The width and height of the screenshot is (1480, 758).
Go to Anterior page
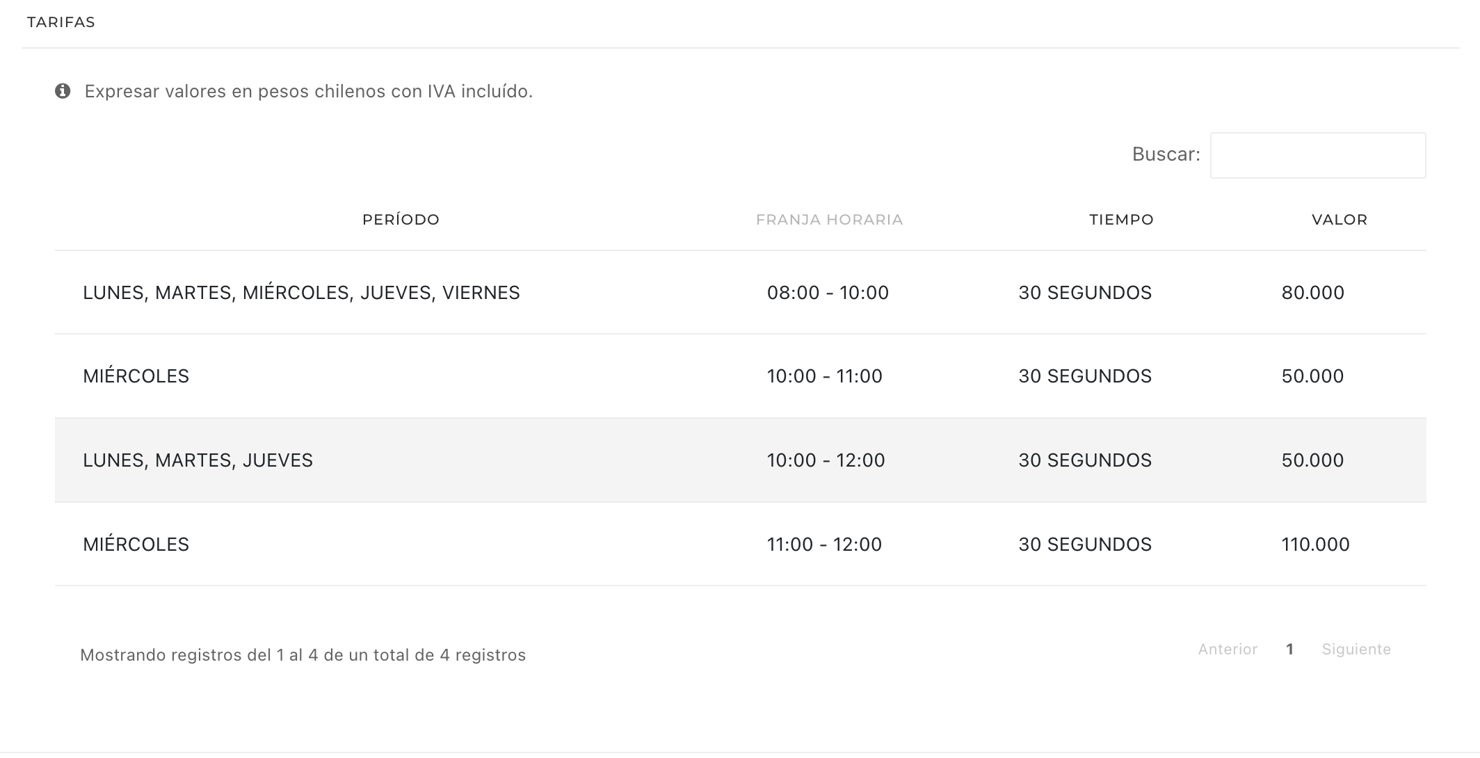1228,650
